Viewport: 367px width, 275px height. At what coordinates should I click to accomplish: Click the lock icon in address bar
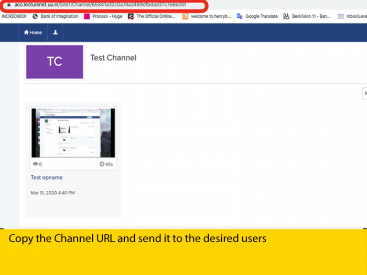pyautogui.click(x=9, y=5)
